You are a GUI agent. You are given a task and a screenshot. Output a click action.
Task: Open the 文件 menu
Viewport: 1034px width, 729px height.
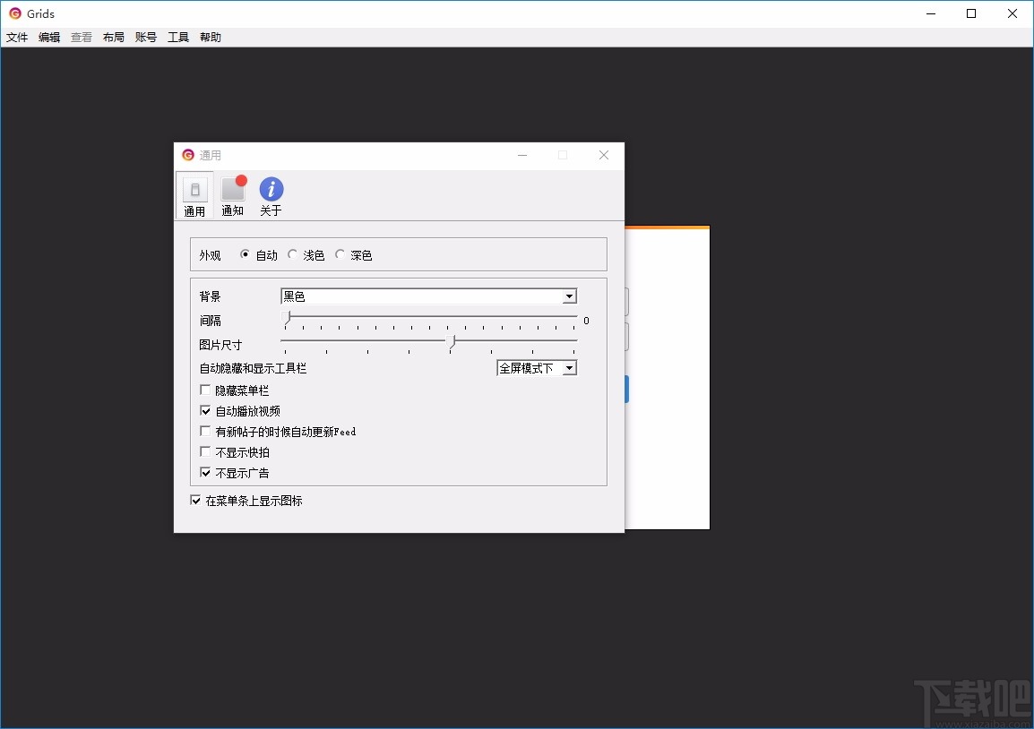tap(17, 37)
